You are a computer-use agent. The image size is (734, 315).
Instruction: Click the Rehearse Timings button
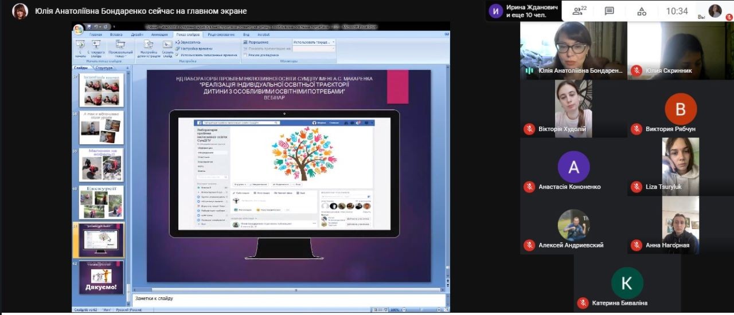(x=190, y=49)
